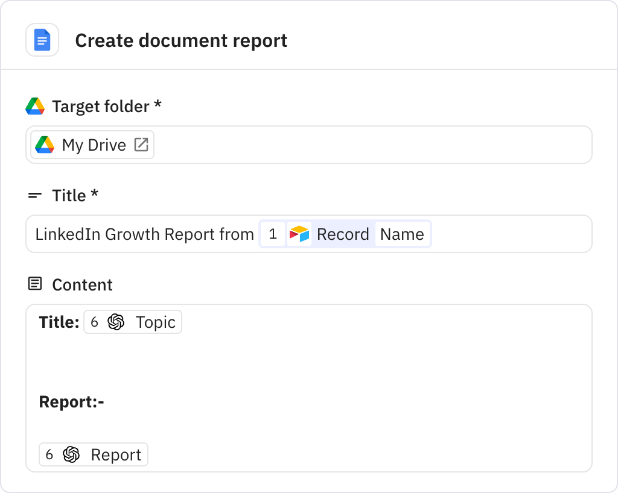Click the step number 1 in Record token

click(272, 234)
